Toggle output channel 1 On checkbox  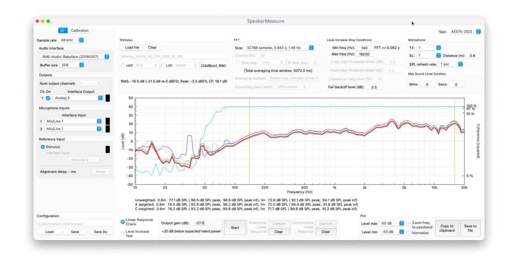coord(48,98)
